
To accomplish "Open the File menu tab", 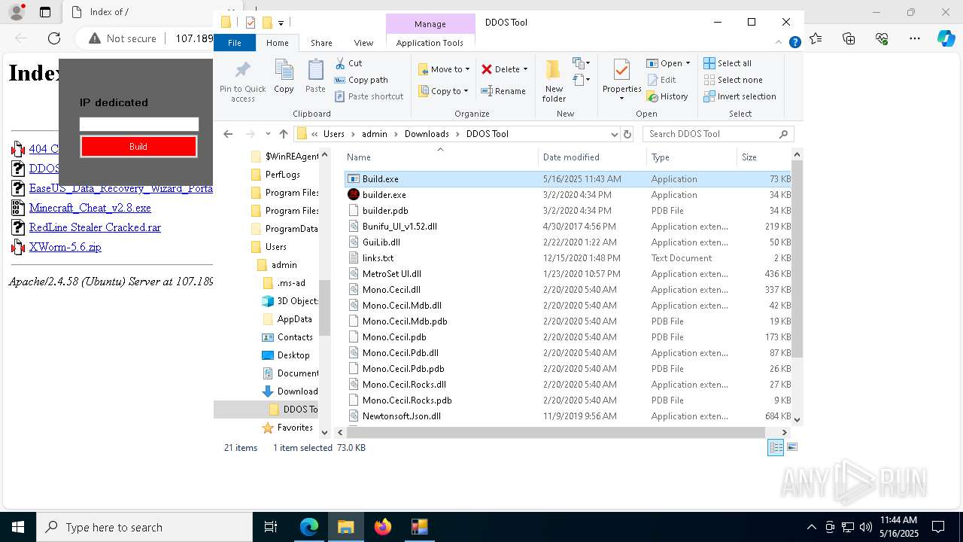I will [235, 43].
